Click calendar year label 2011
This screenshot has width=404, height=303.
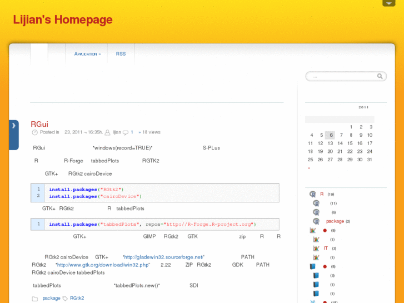[x=363, y=107]
